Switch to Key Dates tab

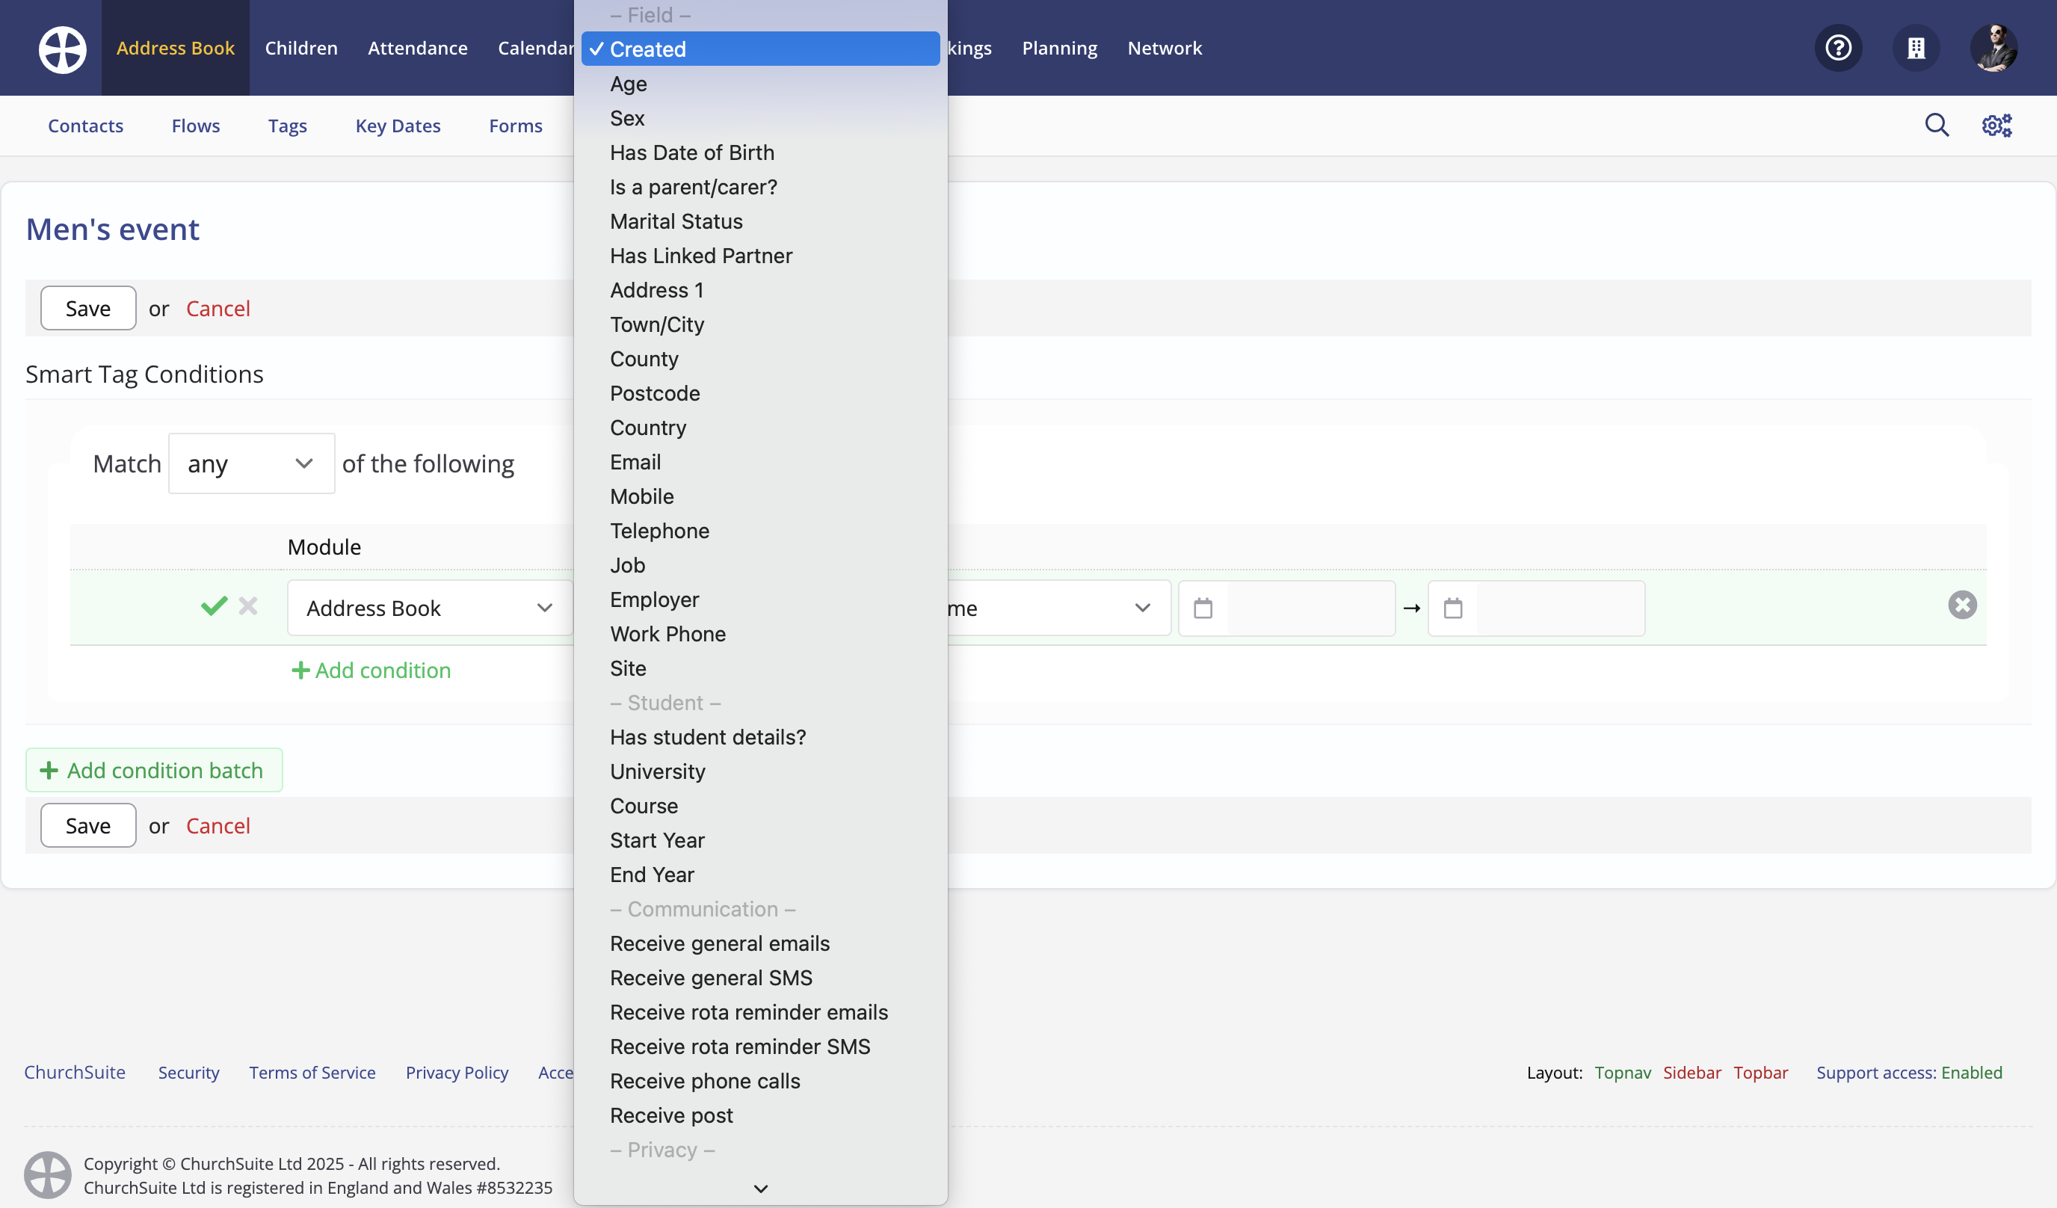coord(398,126)
